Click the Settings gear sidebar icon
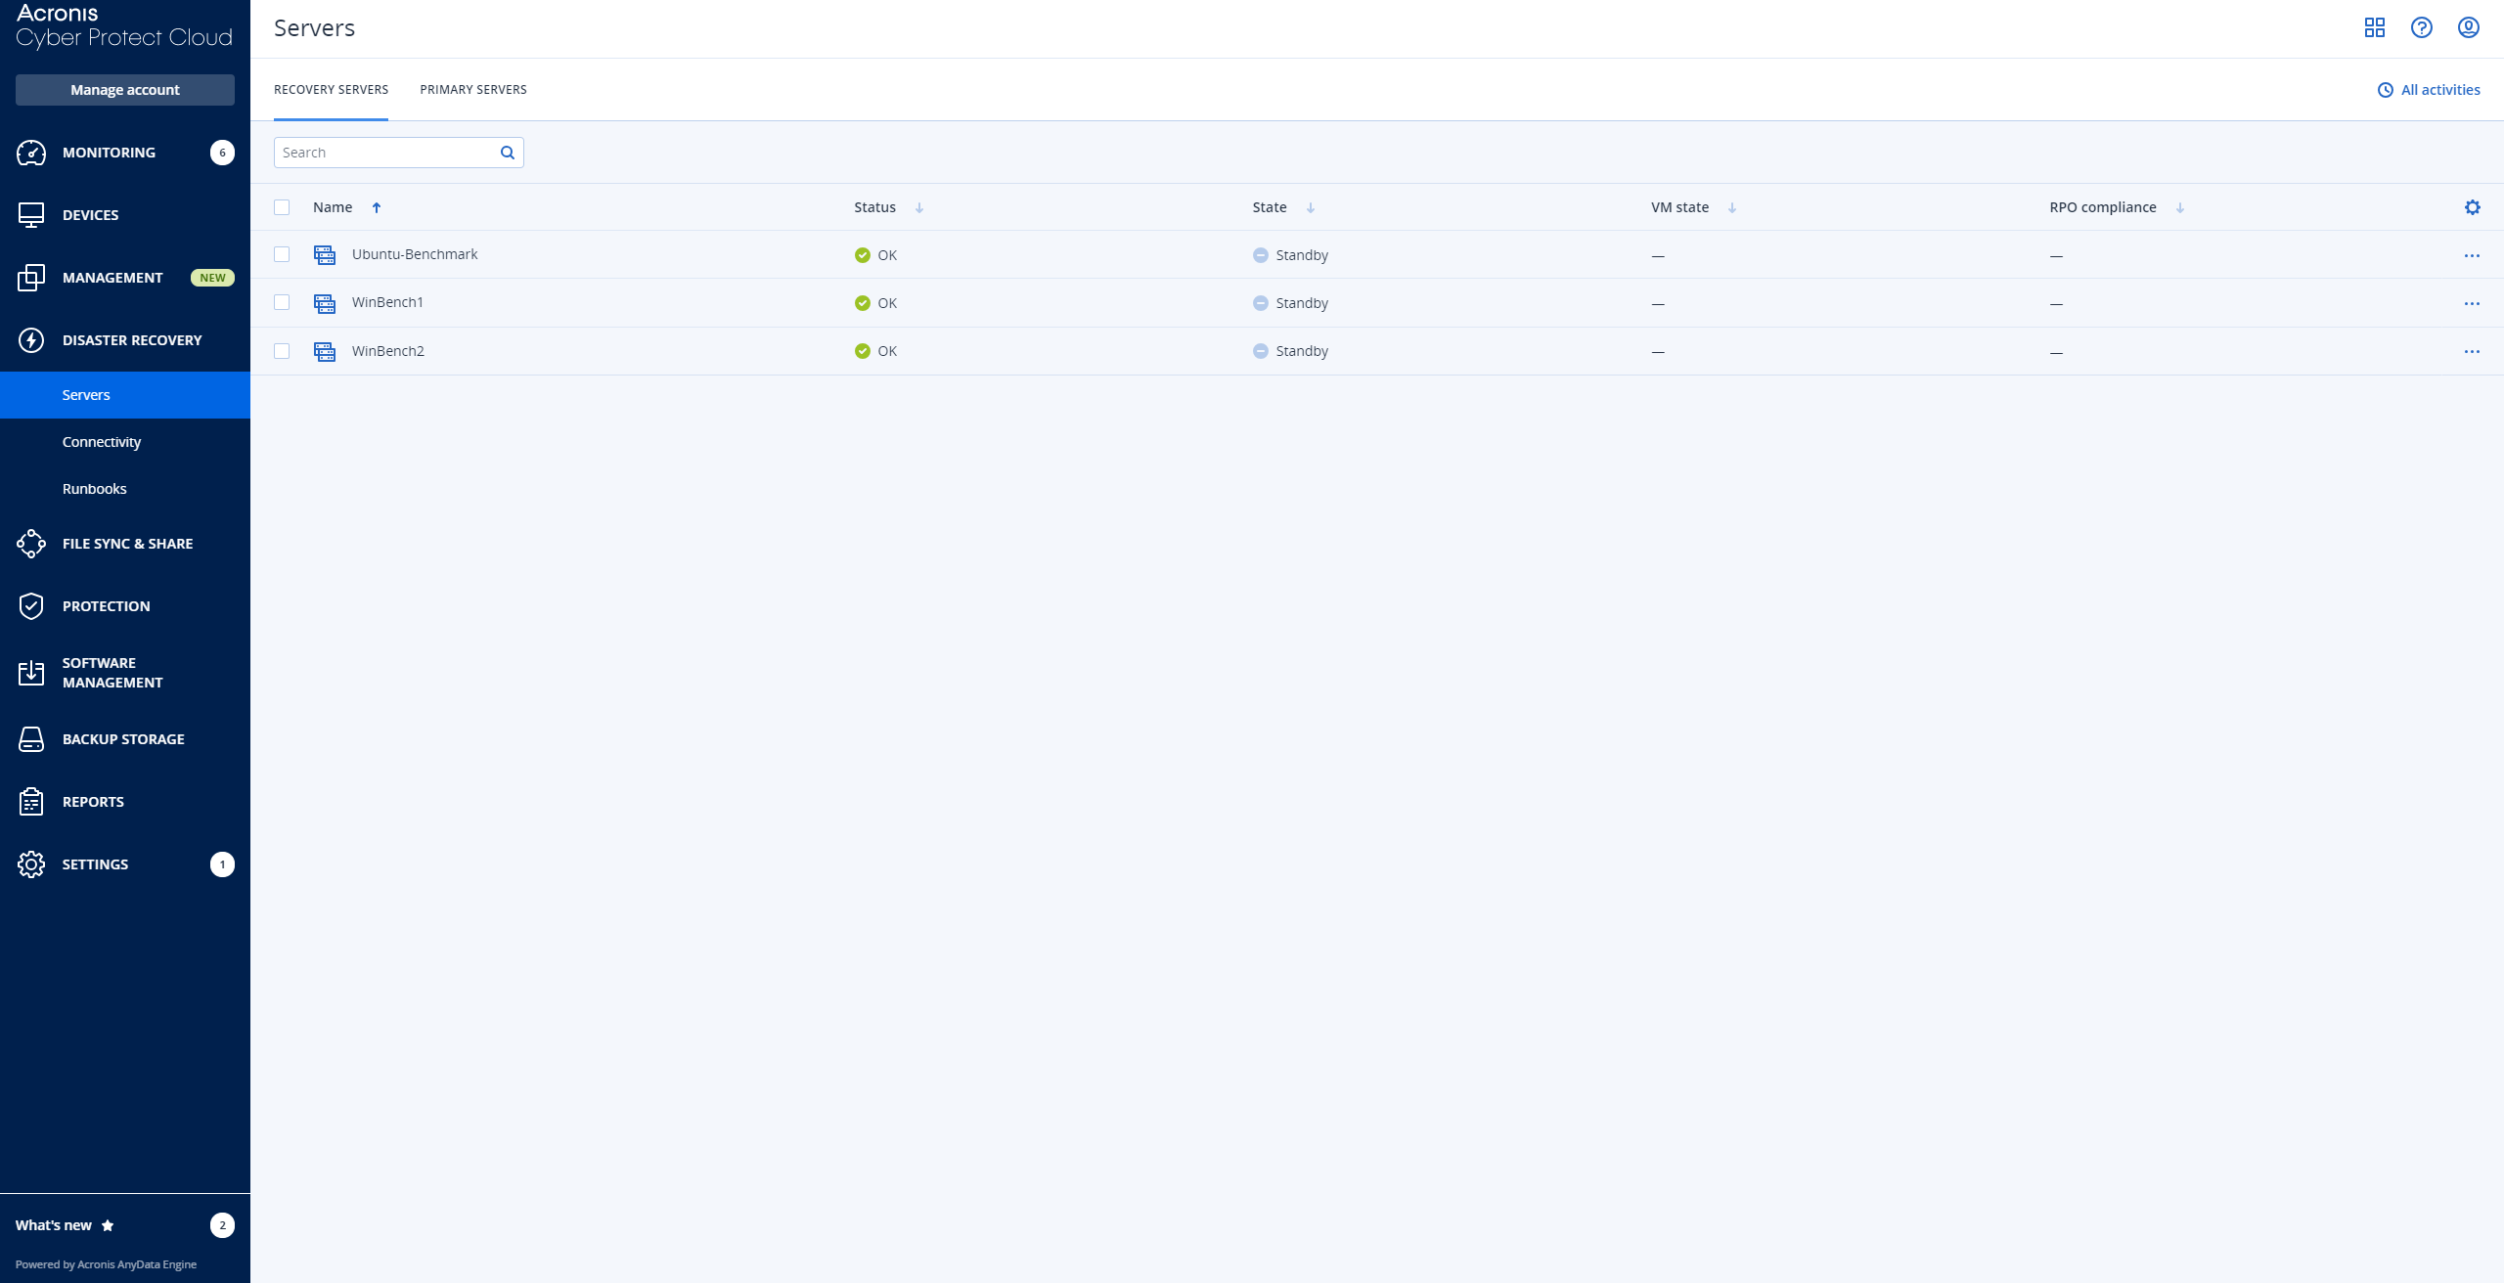The width and height of the screenshot is (2504, 1283). (x=31, y=864)
